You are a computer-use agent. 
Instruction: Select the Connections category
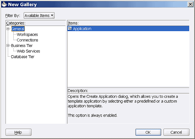tap(27, 40)
